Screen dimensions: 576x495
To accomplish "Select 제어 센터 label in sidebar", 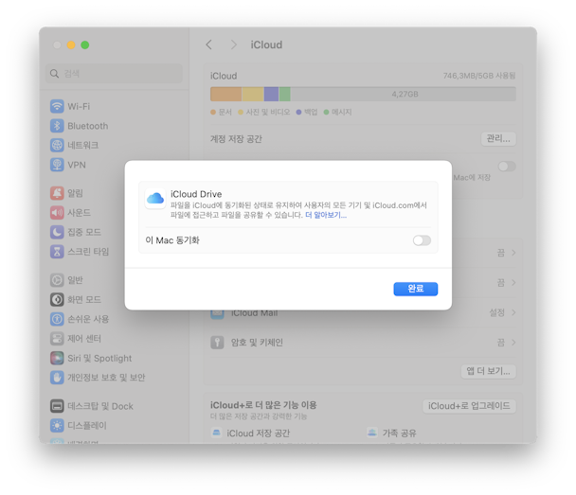I will click(84, 338).
